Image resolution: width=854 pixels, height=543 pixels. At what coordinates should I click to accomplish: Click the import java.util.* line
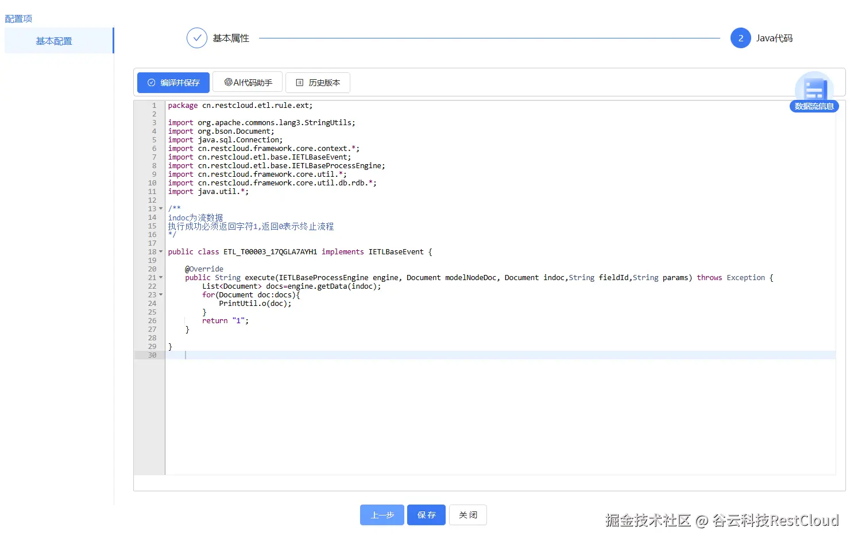coord(208,192)
